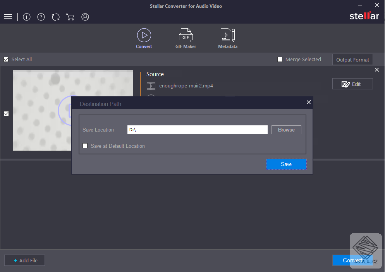
Task: Click the info icon in the toolbar
Action: tap(26, 17)
